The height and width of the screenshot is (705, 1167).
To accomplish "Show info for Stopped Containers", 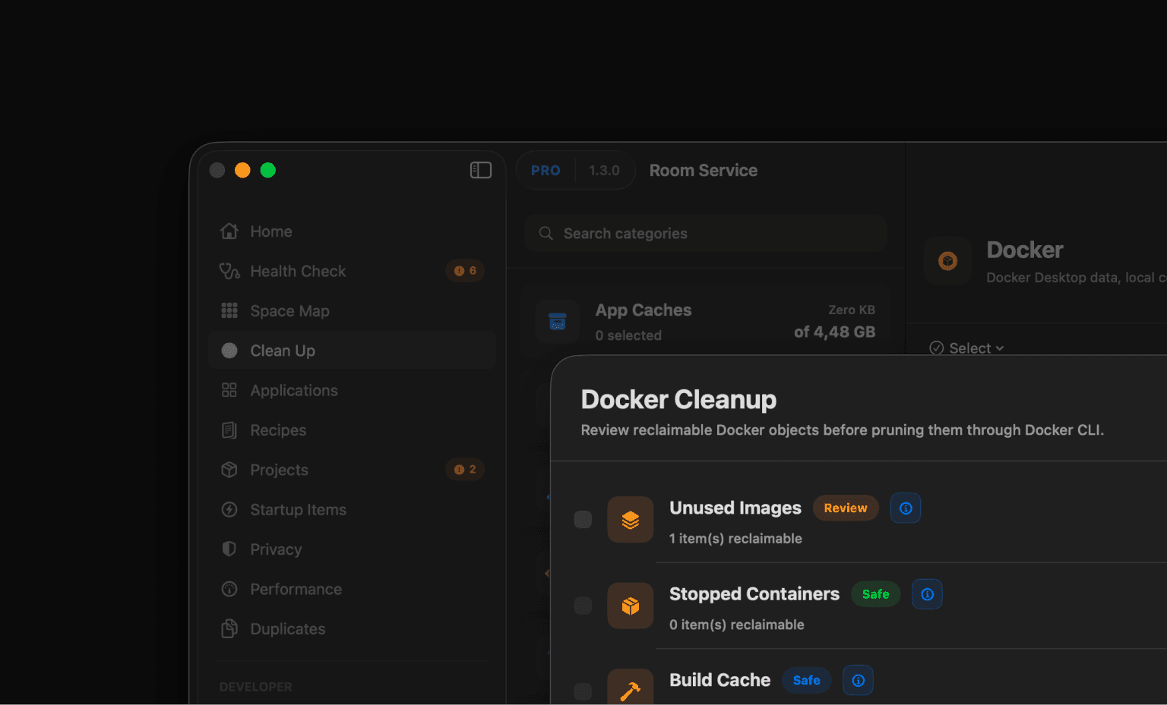I will click(927, 594).
